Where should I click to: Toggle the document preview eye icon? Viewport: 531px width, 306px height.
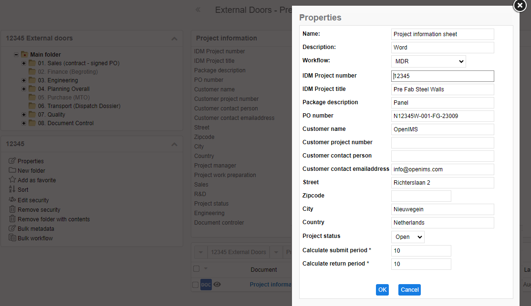(x=217, y=285)
